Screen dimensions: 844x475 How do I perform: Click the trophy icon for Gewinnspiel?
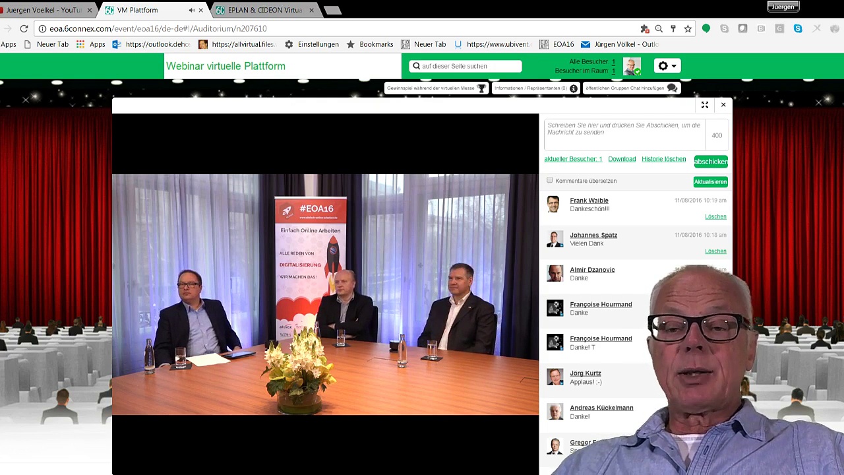[481, 88]
